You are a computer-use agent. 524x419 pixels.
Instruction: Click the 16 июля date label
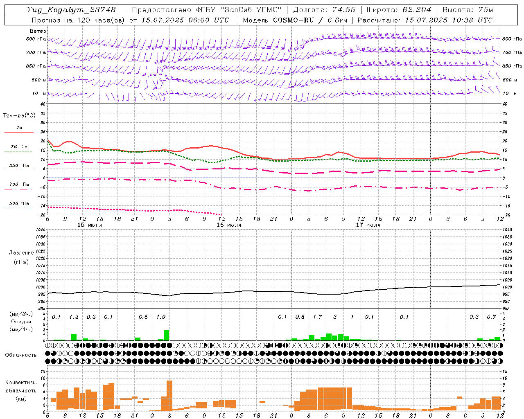229,225
